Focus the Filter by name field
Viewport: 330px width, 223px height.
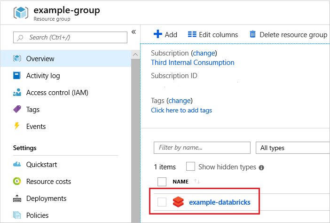point(202,148)
